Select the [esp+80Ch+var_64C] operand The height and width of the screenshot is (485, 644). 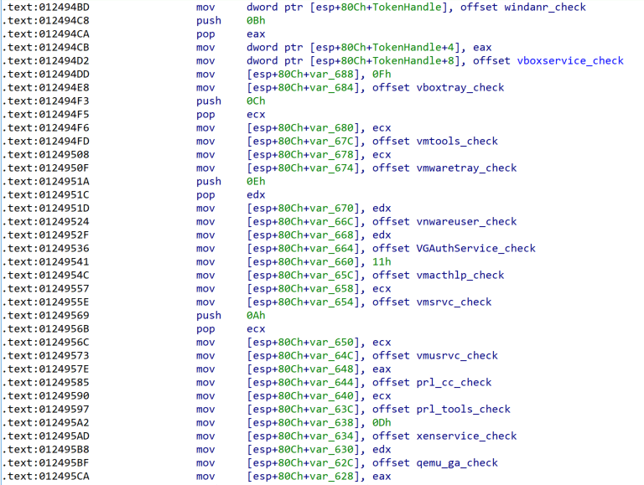303,355
